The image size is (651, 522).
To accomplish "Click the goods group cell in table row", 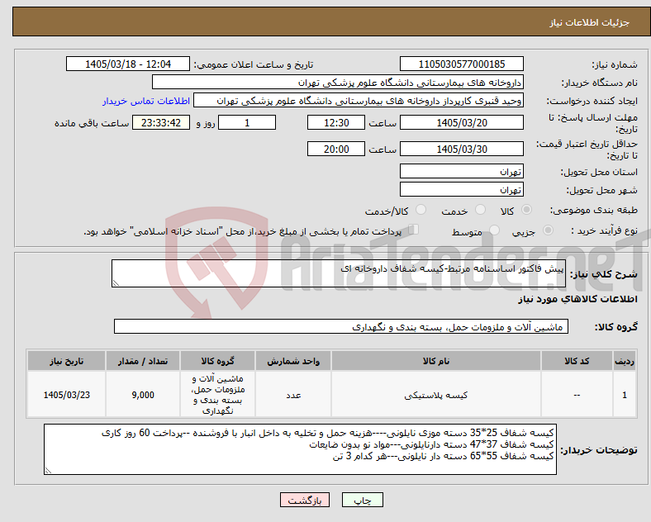I will coord(217,395).
